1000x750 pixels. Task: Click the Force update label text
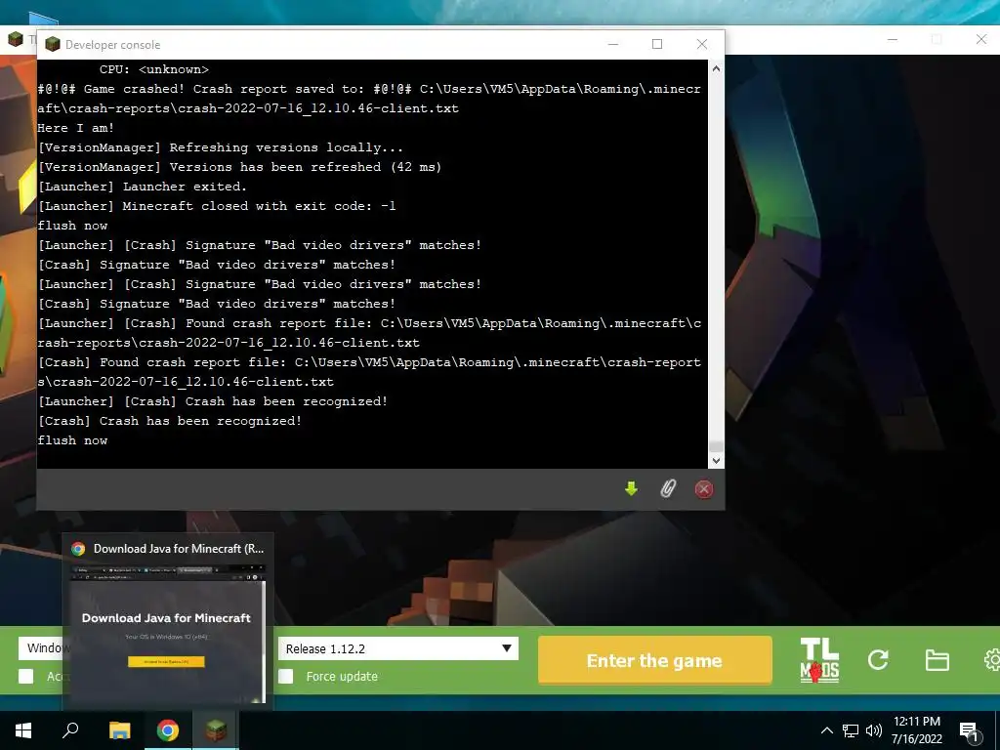tap(342, 676)
